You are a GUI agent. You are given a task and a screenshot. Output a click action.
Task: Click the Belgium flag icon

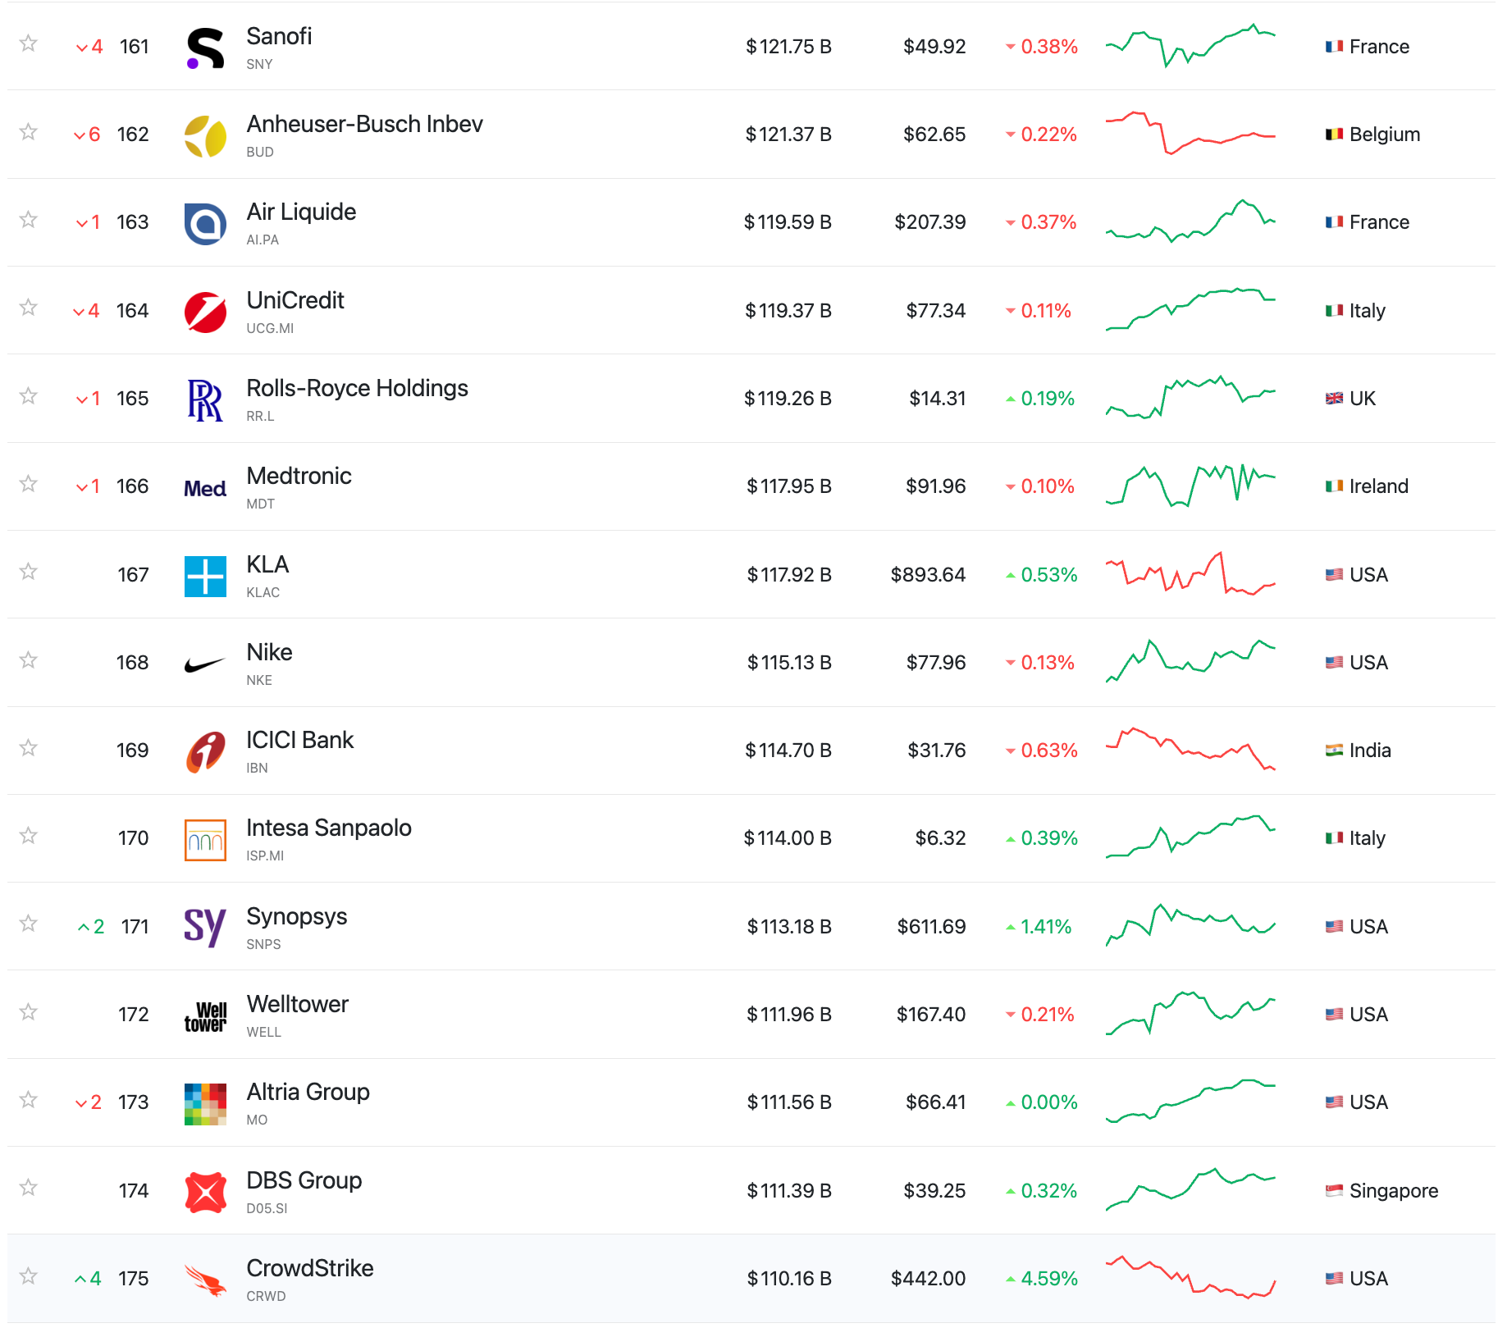[1334, 135]
